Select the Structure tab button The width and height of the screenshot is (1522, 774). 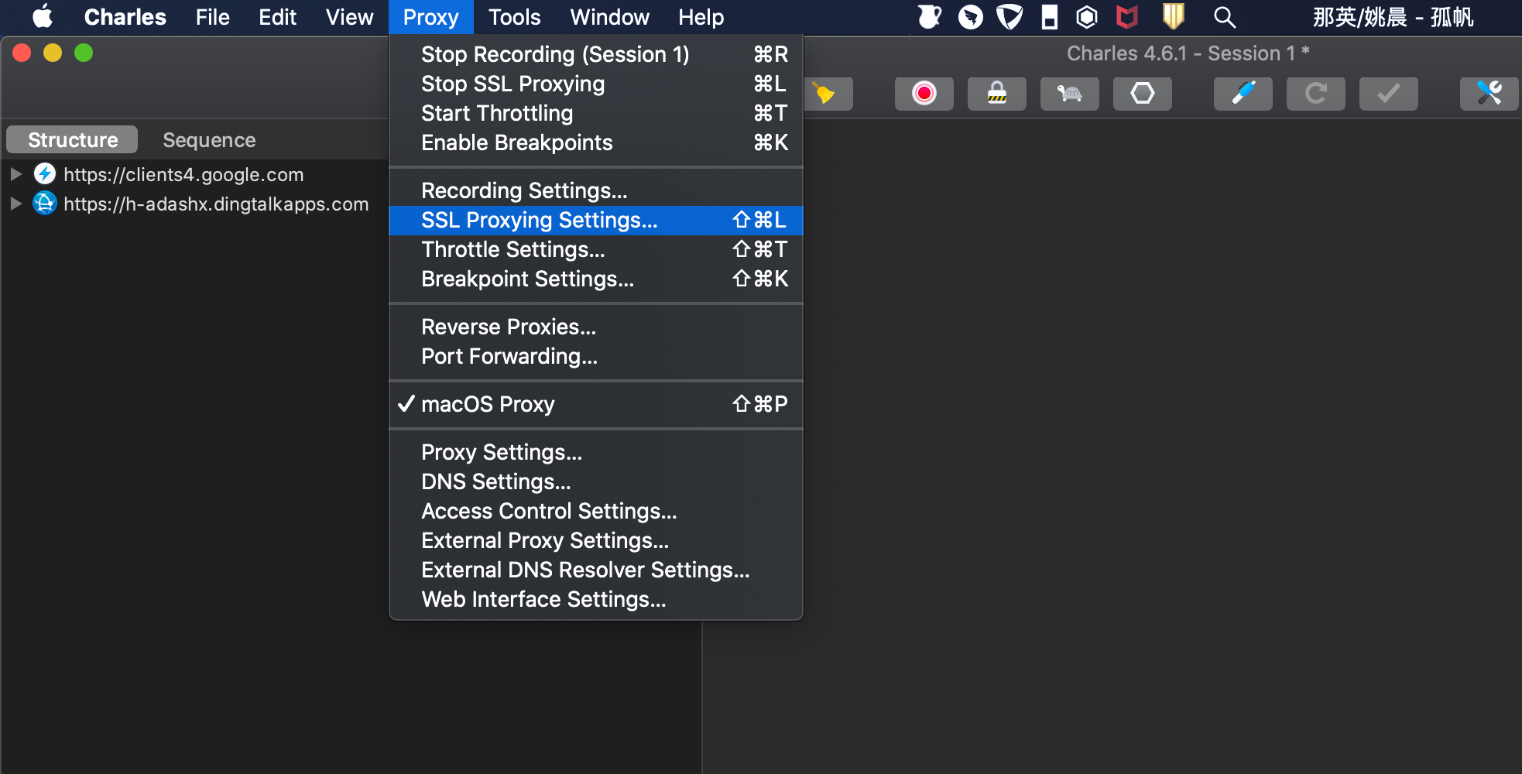[x=73, y=140]
